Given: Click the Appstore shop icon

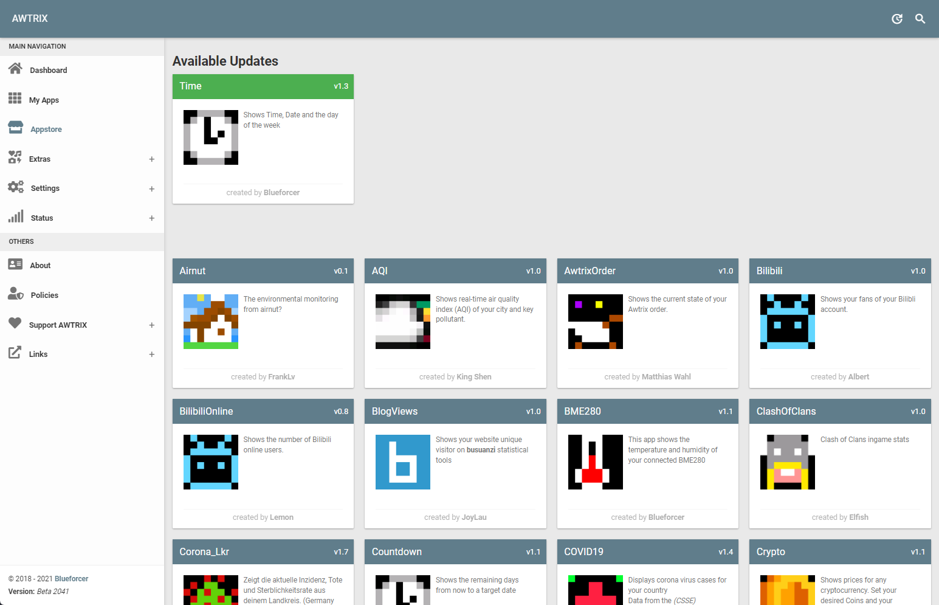Looking at the screenshot, I should click(16, 127).
